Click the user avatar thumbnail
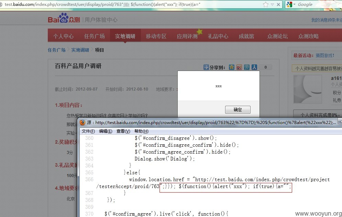This screenshot has height=217, width=342. coord(308,89)
